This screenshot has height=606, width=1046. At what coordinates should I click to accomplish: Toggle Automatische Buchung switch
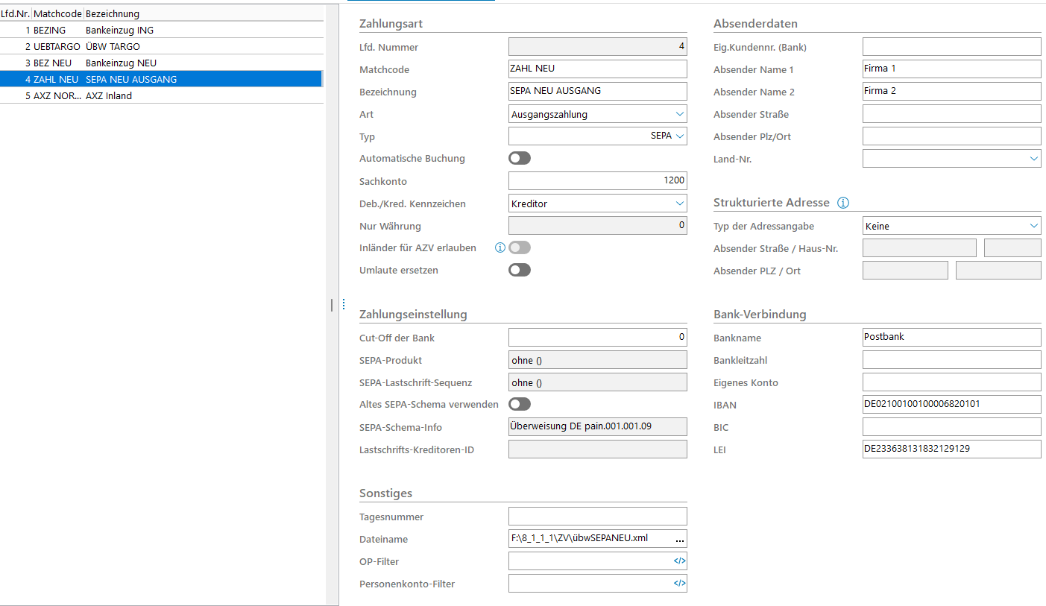pyautogui.click(x=520, y=158)
